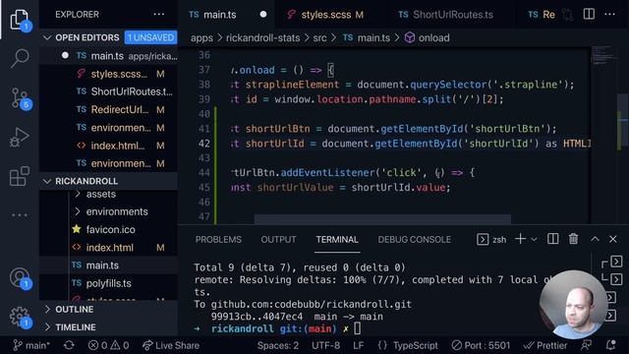629x354 pixels.
Task: Click the editor horizontal scrollbar
Action: (382, 219)
